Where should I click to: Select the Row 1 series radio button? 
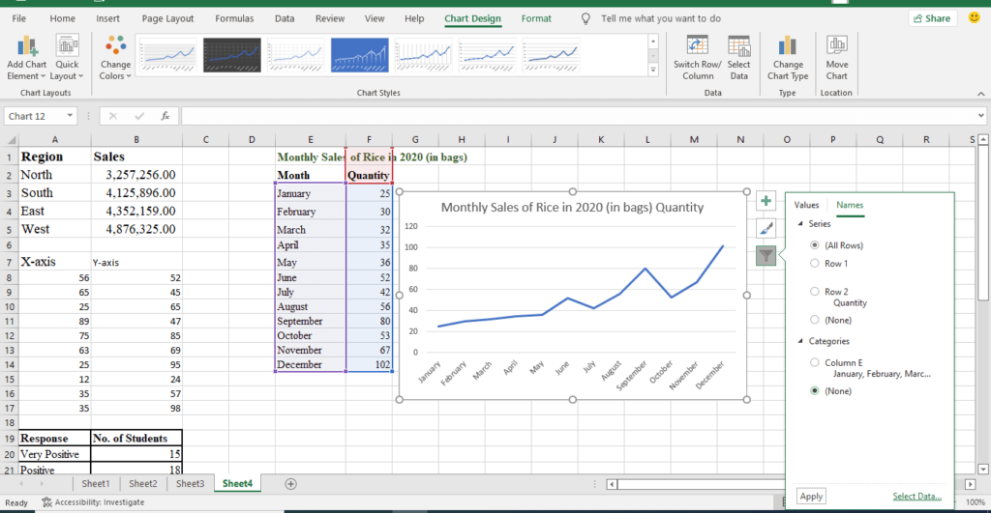point(814,263)
